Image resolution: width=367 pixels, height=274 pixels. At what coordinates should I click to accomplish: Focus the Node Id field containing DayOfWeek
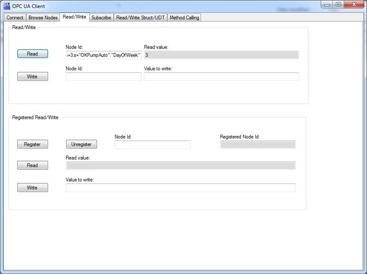point(103,55)
